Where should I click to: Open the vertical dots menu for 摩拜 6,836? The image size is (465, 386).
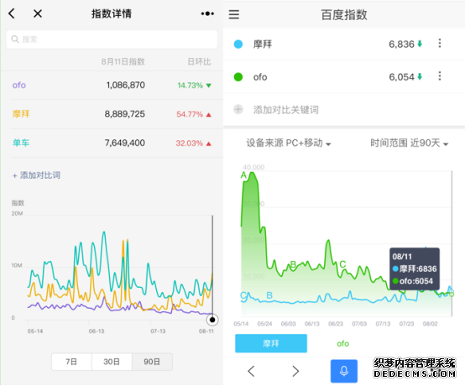(440, 44)
